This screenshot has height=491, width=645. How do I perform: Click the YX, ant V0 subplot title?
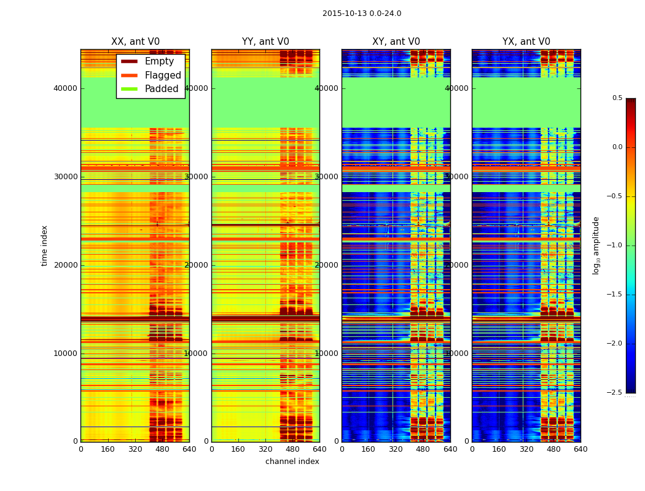click(x=526, y=42)
